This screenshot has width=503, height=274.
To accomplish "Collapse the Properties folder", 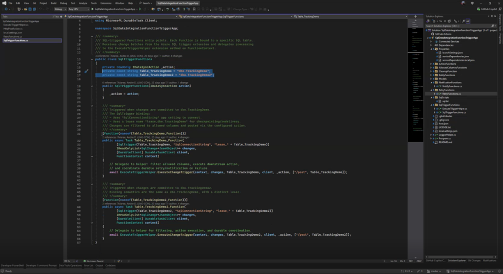I will point(431,49).
